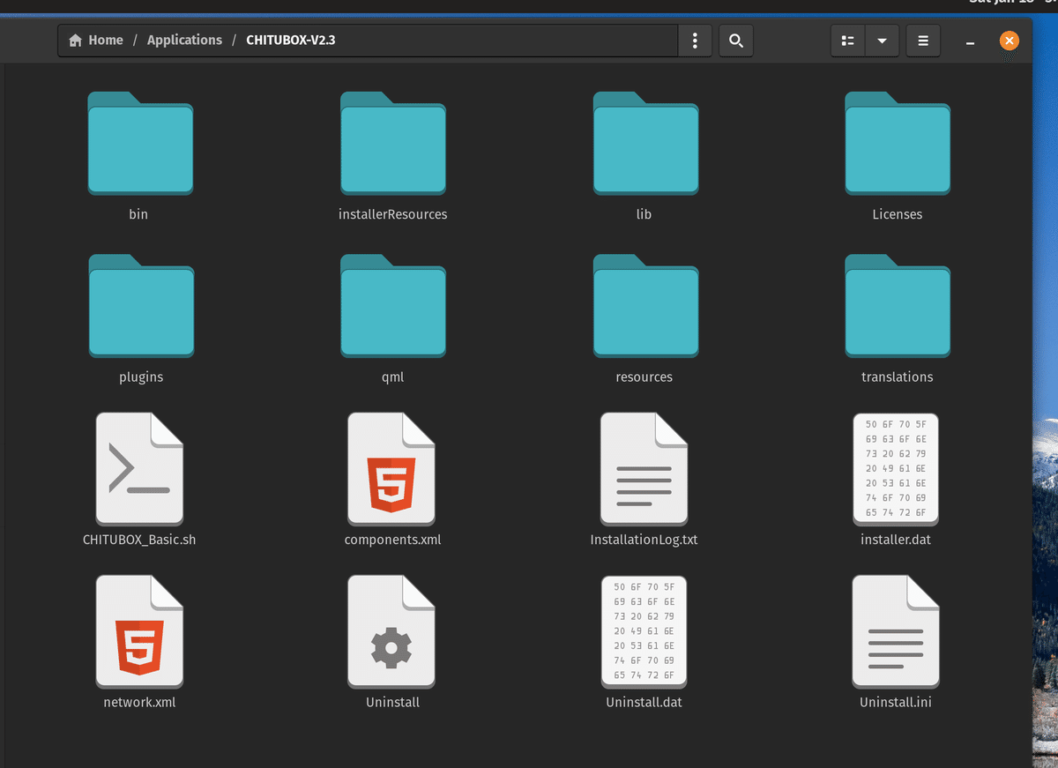Viewport: 1058px width, 768px height.
Task: Click the Uninstall.ini name label
Action: [896, 703]
